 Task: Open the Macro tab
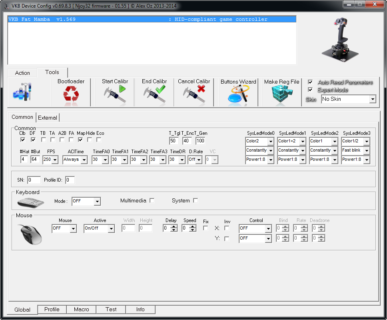click(x=81, y=309)
